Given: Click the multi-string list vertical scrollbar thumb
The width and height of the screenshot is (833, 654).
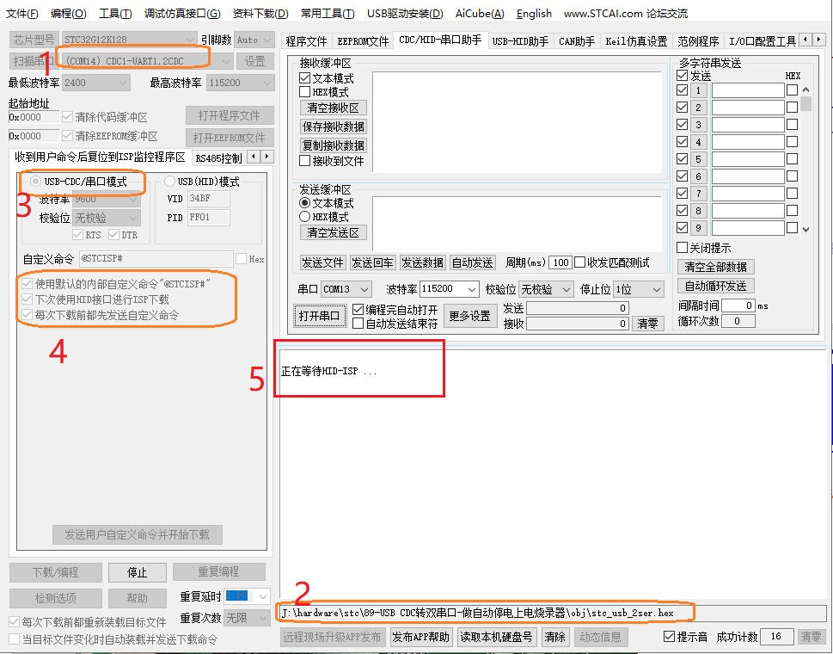Looking at the screenshot, I should point(805,104).
